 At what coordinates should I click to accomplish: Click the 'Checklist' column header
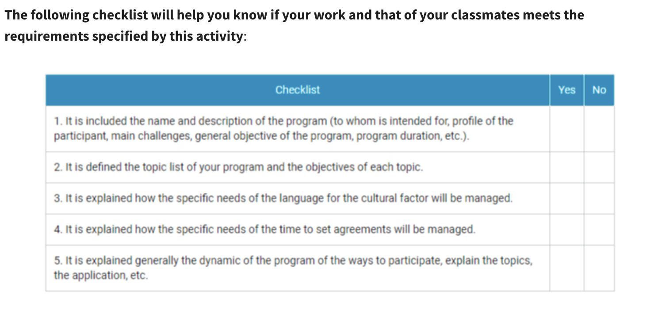(297, 90)
